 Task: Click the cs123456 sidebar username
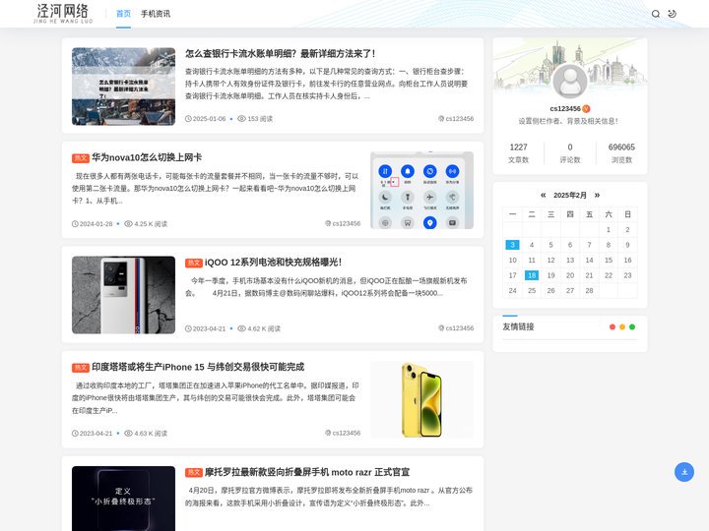tap(565, 109)
